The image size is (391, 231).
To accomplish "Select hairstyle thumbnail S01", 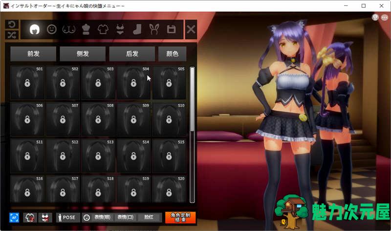I will [x=27, y=83].
